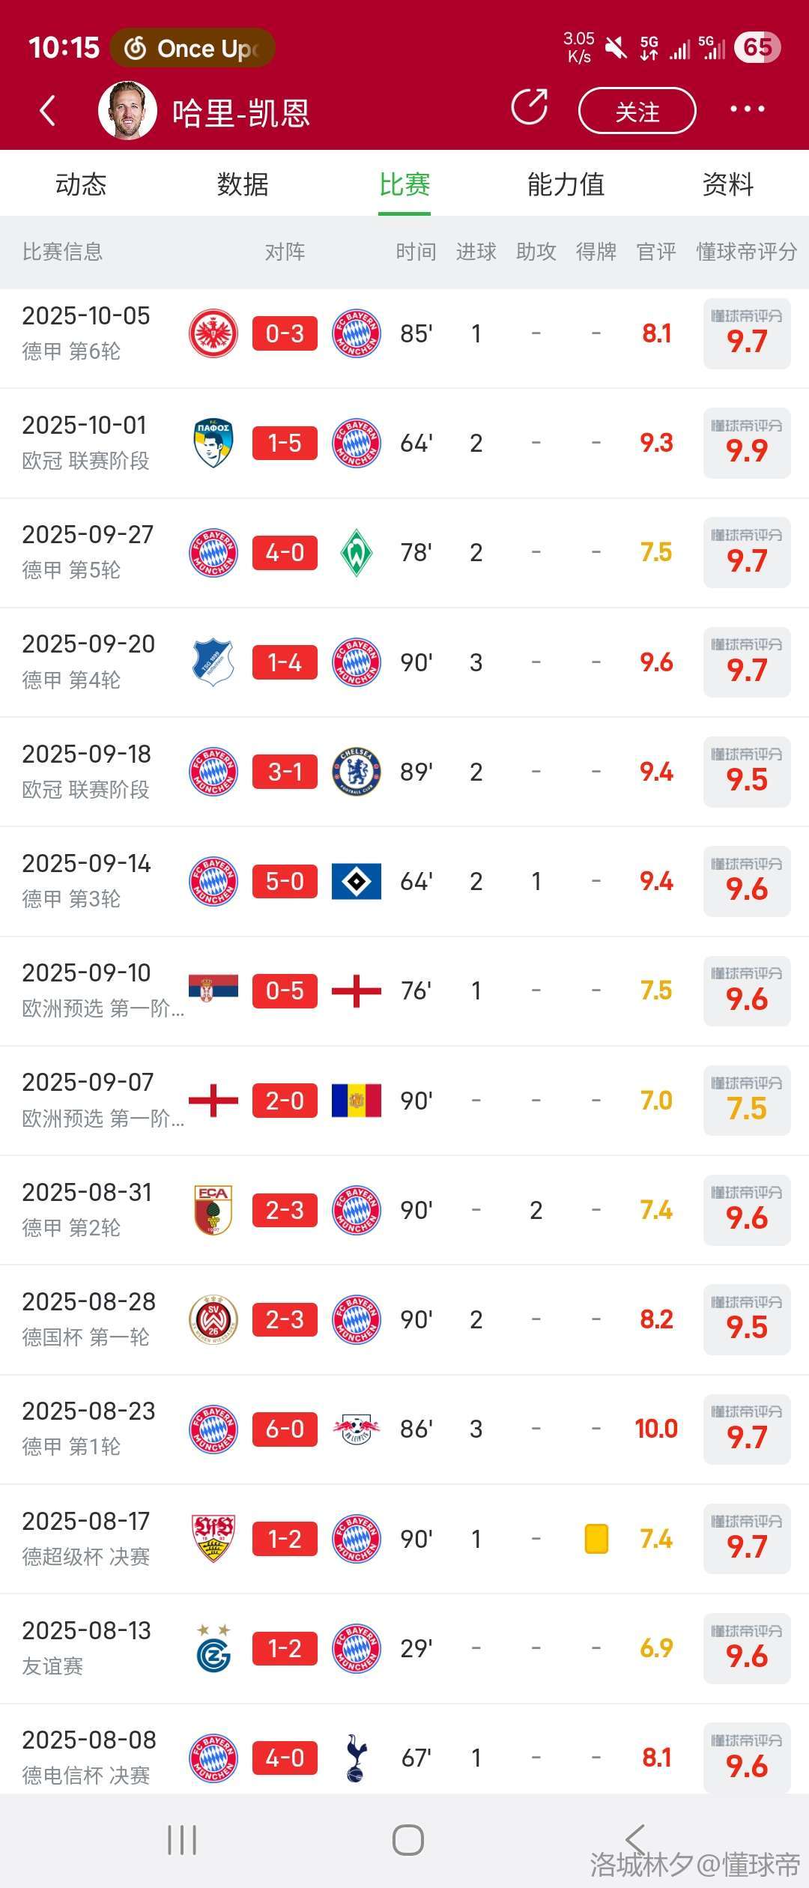The image size is (809, 1888).
Task: Switch to the 动态 tab
Action: [81, 184]
